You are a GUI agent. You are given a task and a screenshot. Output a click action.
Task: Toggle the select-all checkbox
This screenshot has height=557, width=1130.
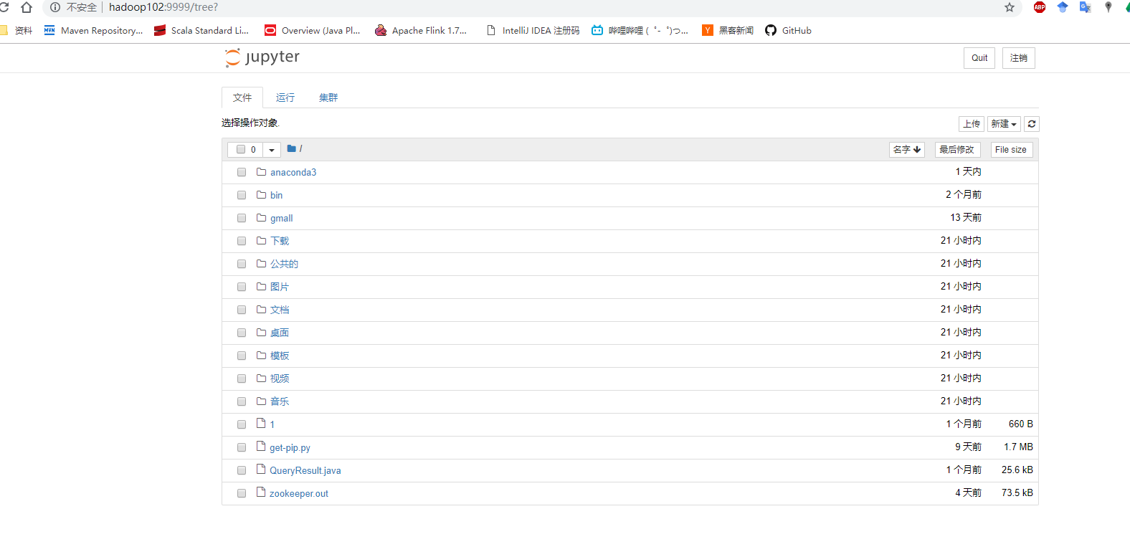241,149
